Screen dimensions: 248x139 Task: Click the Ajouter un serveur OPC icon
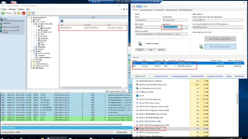[1, 27]
